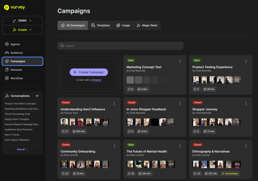258x181 pixels.
Task: Switch to the Magic Reels tab
Action: (x=147, y=25)
